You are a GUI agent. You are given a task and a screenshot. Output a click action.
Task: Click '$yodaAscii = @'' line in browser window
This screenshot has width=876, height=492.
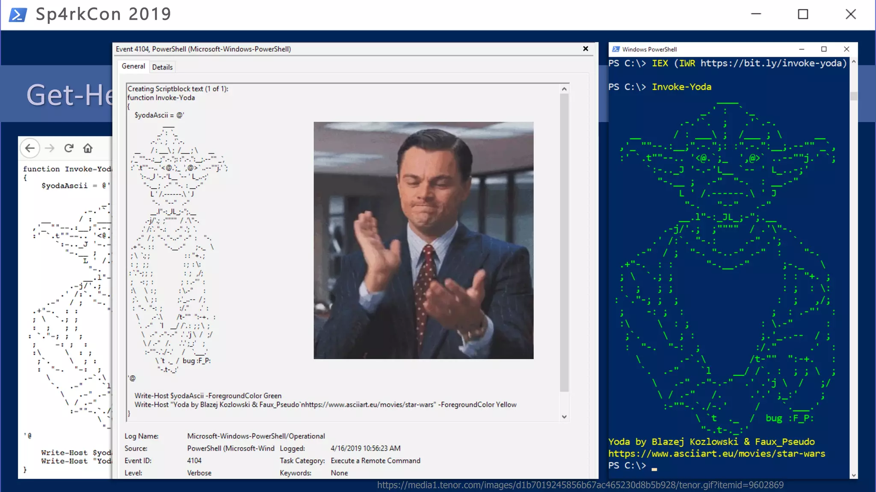pyautogui.click(x=76, y=186)
